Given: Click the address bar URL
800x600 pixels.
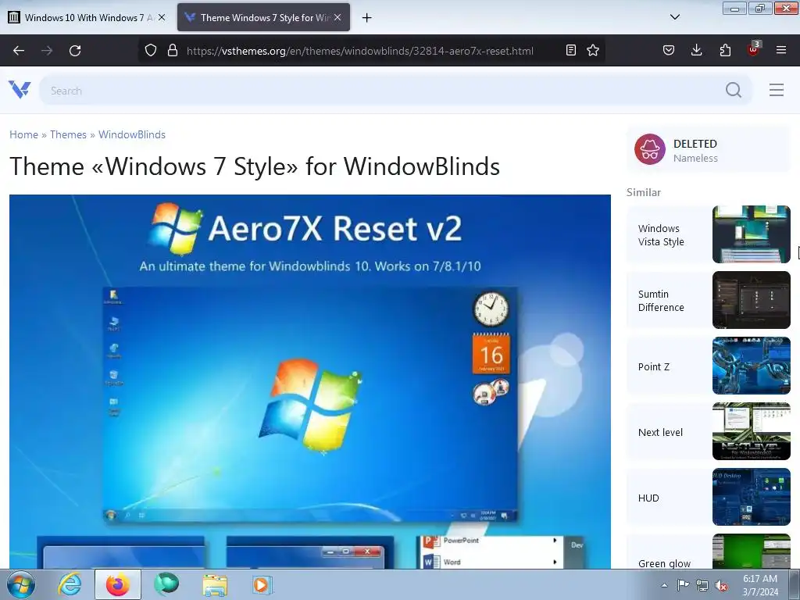Looking at the screenshot, I should pos(359,51).
